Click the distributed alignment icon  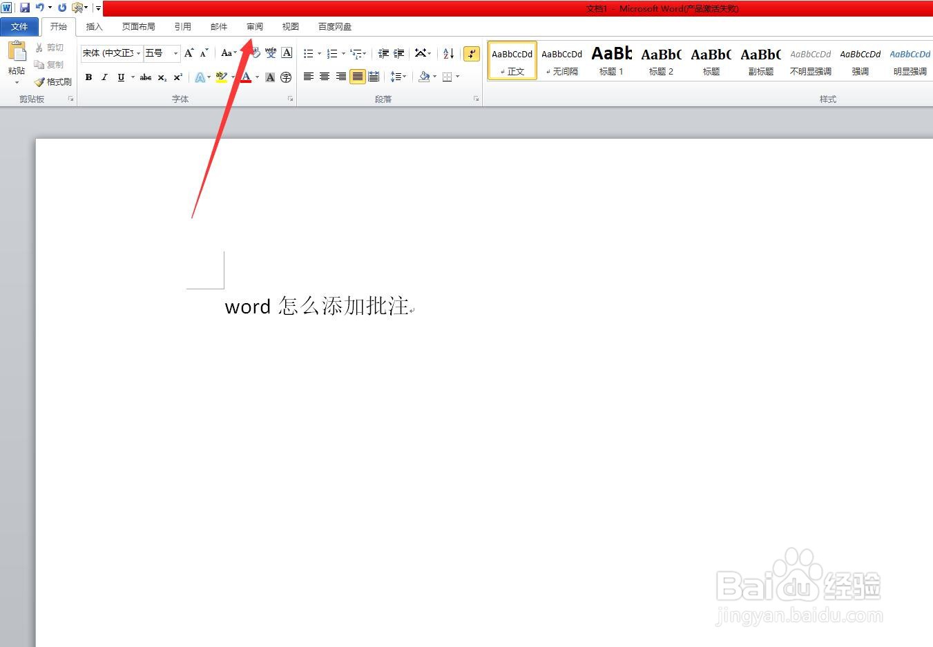click(x=374, y=77)
